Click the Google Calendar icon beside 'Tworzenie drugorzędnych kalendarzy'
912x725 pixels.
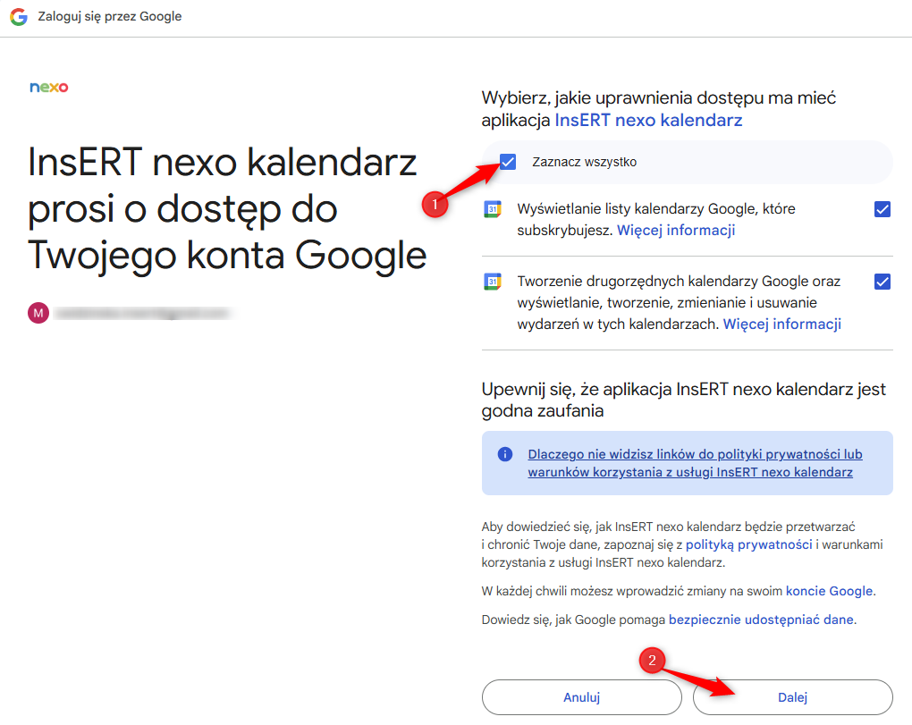(493, 282)
